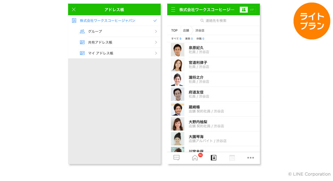Click the TOP breadcrumb tab
The width and height of the screenshot is (333, 181).
point(174,30)
